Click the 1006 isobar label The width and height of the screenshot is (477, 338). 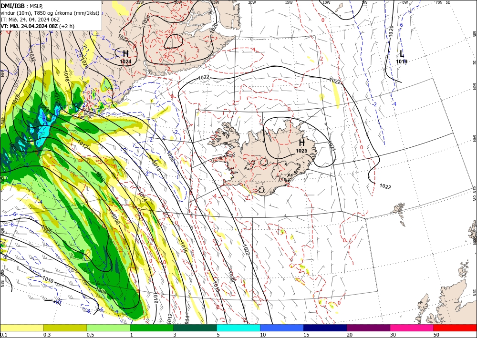tap(47, 228)
